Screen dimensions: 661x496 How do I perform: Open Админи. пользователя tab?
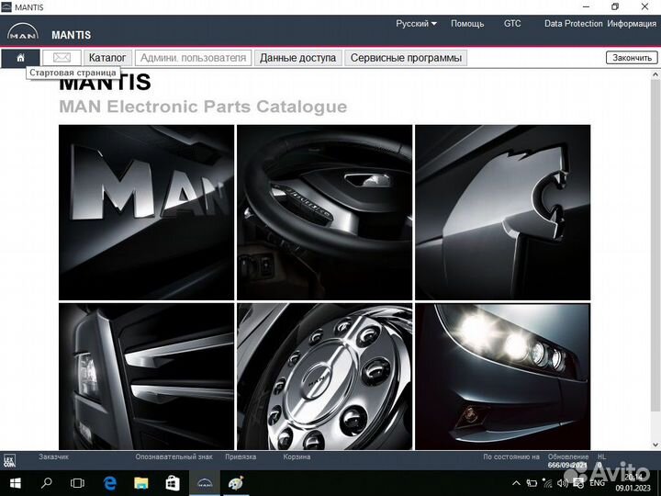pyautogui.click(x=193, y=58)
